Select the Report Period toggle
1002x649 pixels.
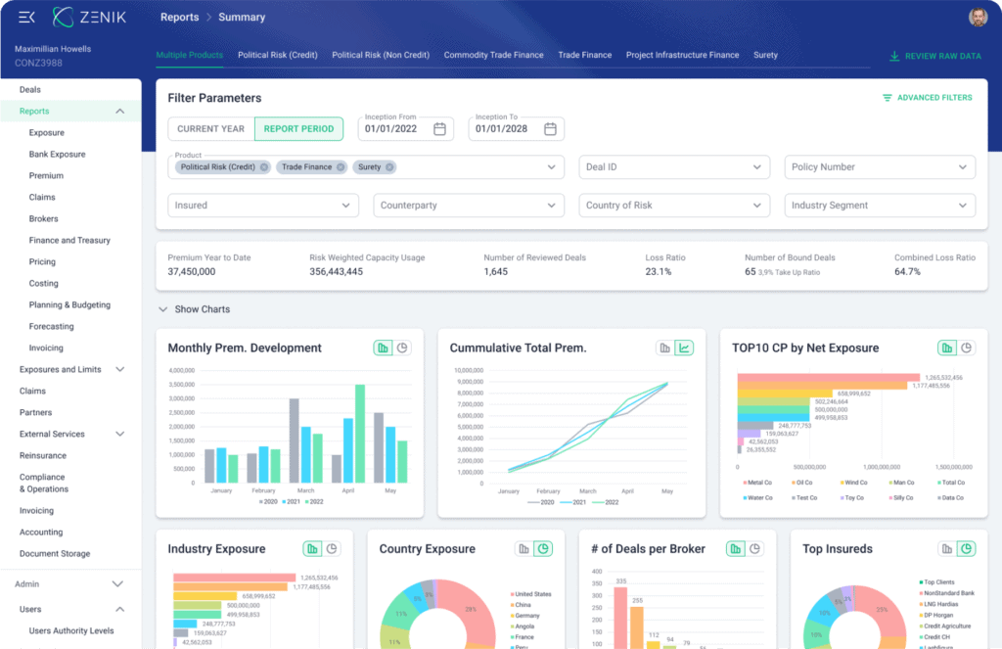click(298, 129)
